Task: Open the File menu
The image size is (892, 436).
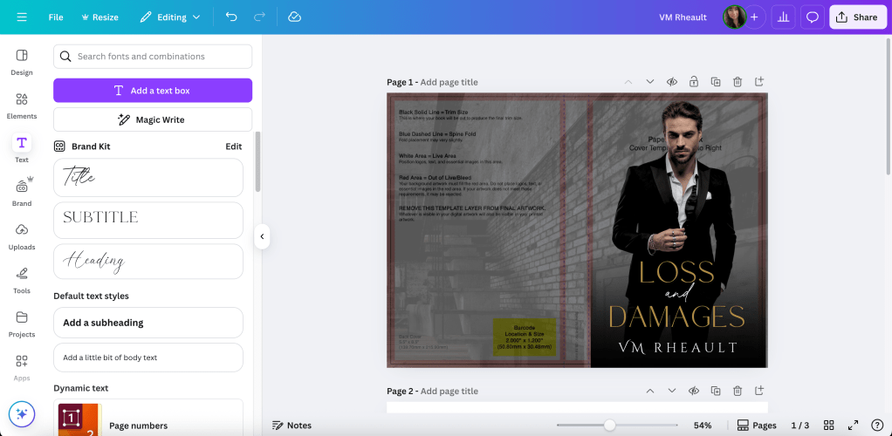Action: (56, 17)
